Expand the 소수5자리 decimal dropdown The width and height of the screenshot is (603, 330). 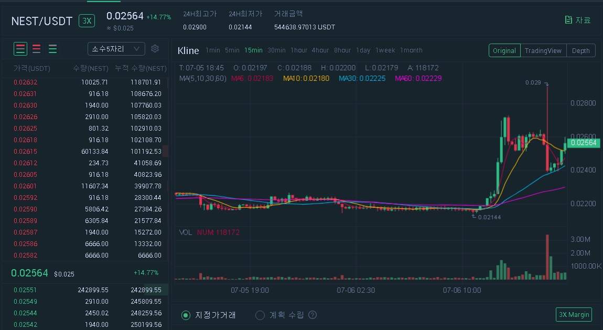(x=116, y=49)
